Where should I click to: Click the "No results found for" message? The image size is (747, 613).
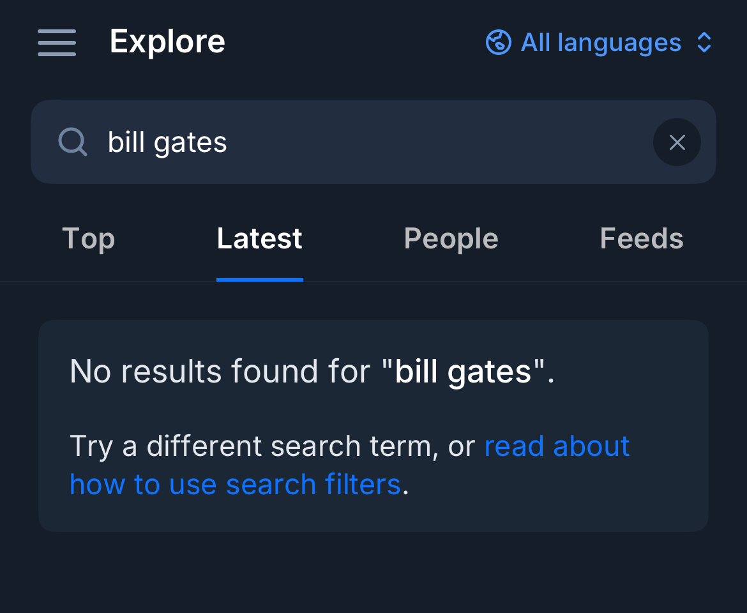(220, 371)
